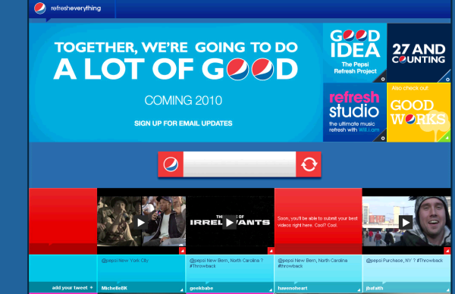This screenshot has width=455, height=294.
Task: Open the 27 and Counting tile
Action: 419,53
